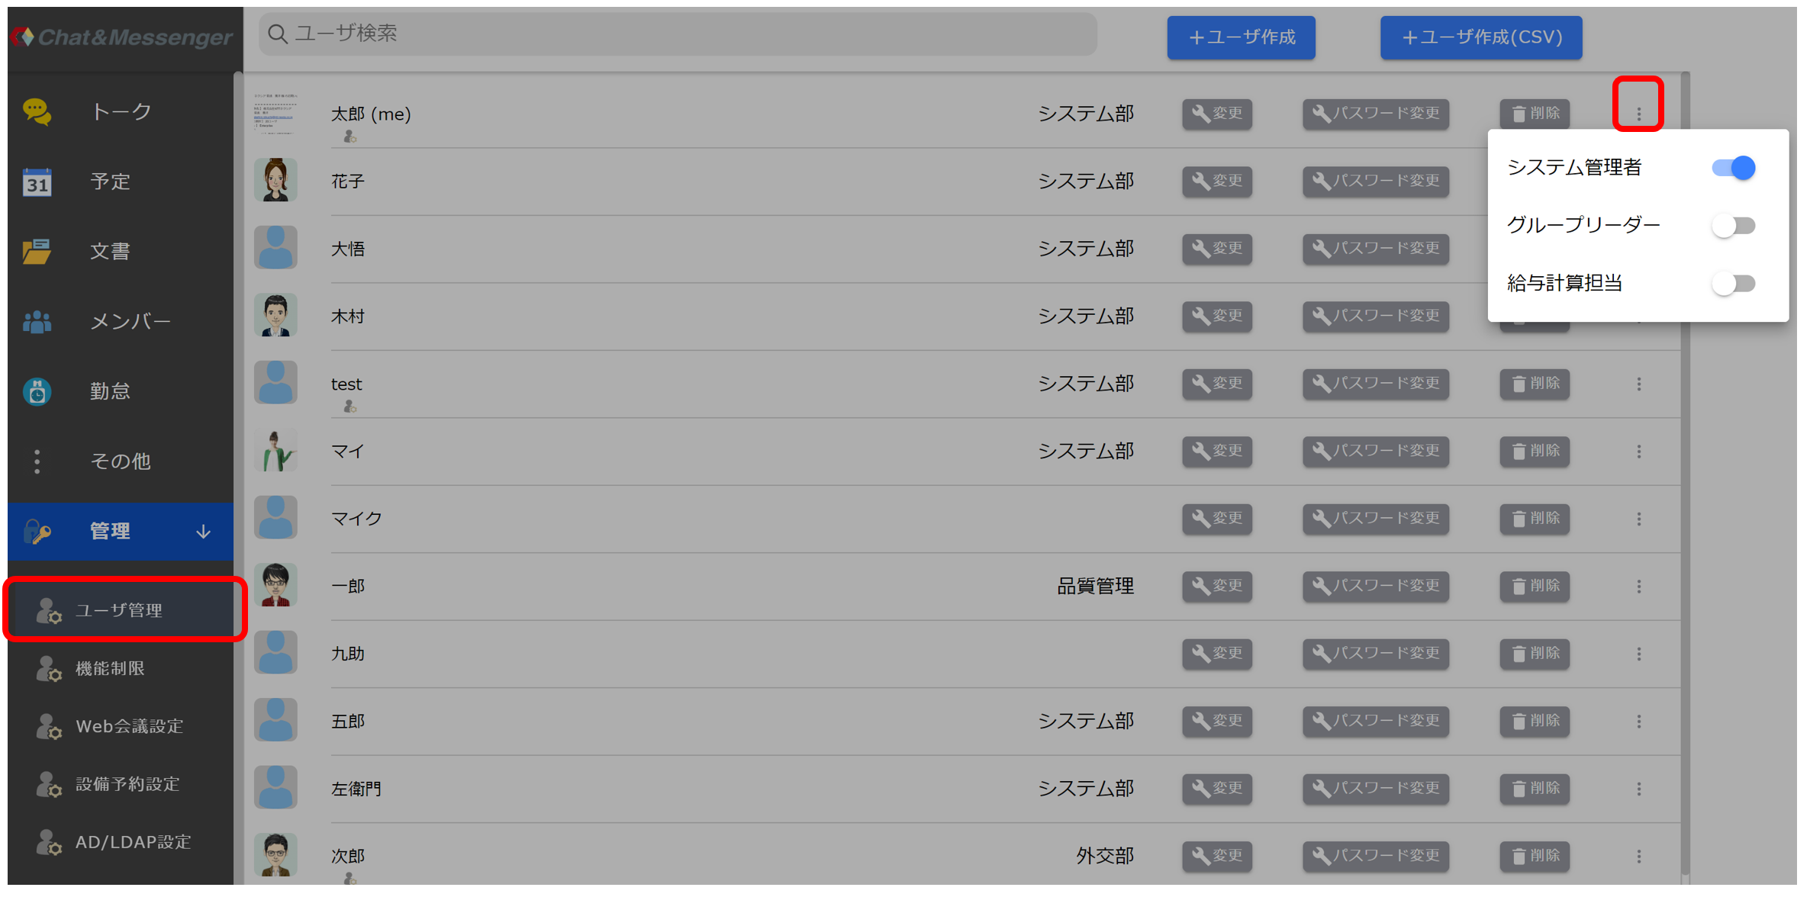Viewport: 1810px width, 897px height.
Task: Expand その他 menu with three dots
Action: tap(37, 461)
